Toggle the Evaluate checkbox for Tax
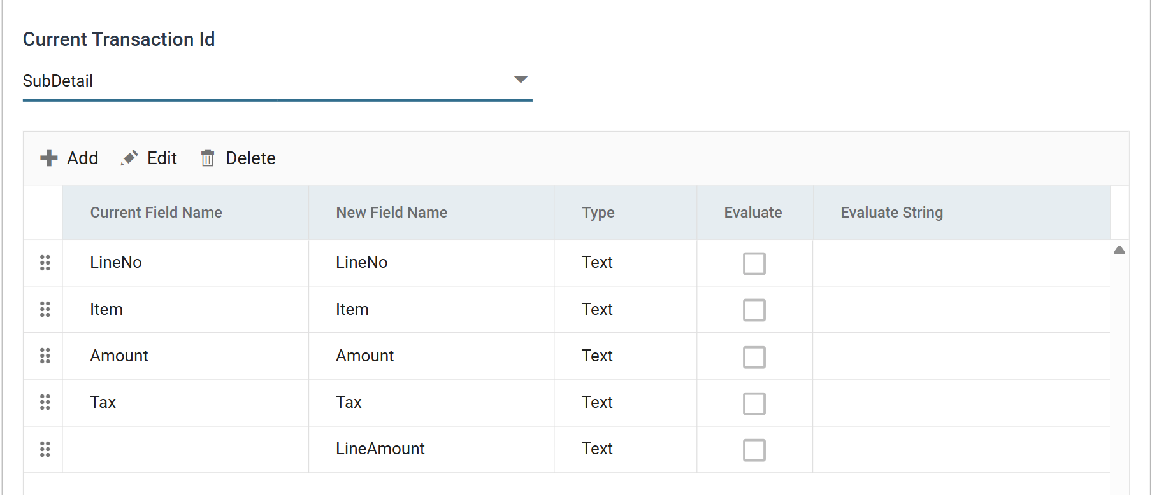 coord(754,403)
